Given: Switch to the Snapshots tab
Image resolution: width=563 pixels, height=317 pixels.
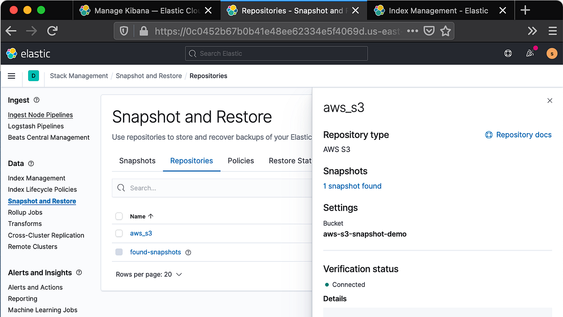Looking at the screenshot, I should (x=137, y=161).
